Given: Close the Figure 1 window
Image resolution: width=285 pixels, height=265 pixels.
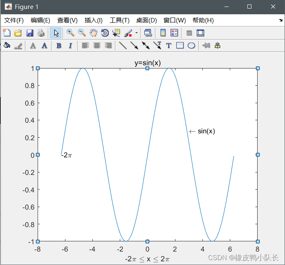Looking at the screenshot, I should point(273,7).
